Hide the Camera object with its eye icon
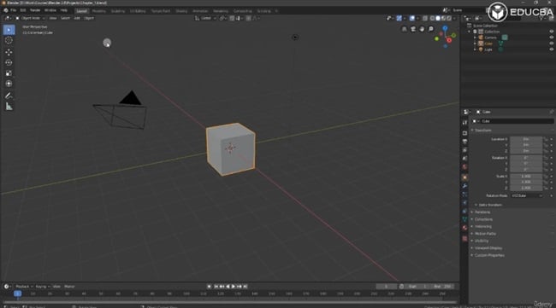The height and width of the screenshot is (308, 556). tap(552, 38)
